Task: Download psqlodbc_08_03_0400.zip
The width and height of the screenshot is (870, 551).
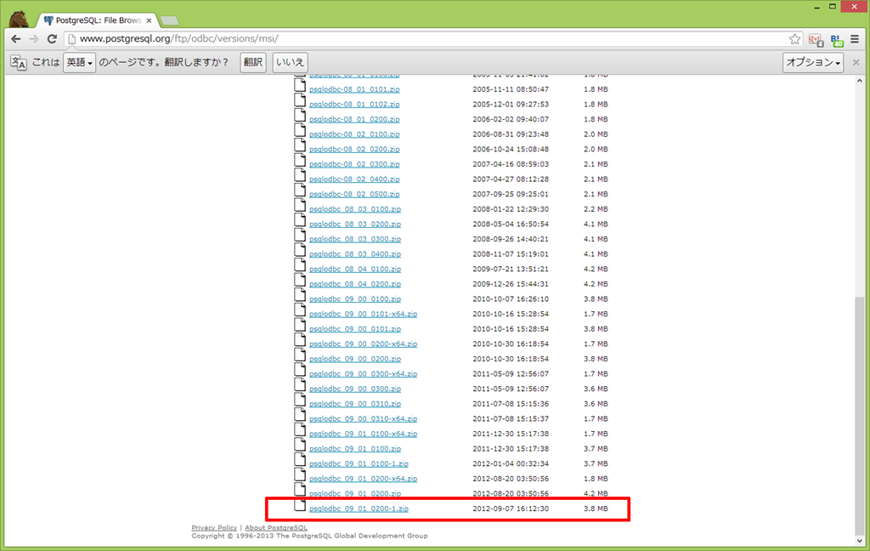Action: [355, 254]
